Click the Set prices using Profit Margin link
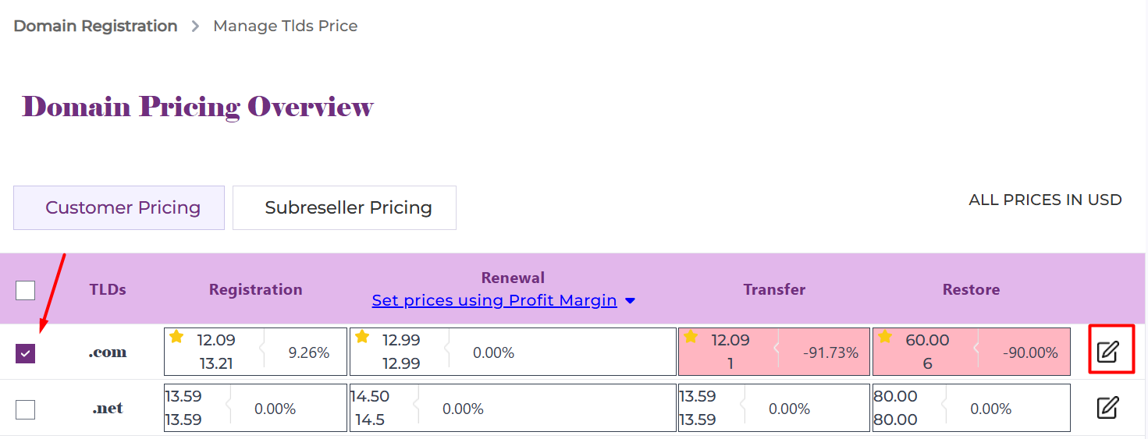This screenshot has height=439, width=1148. click(x=494, y=301)
